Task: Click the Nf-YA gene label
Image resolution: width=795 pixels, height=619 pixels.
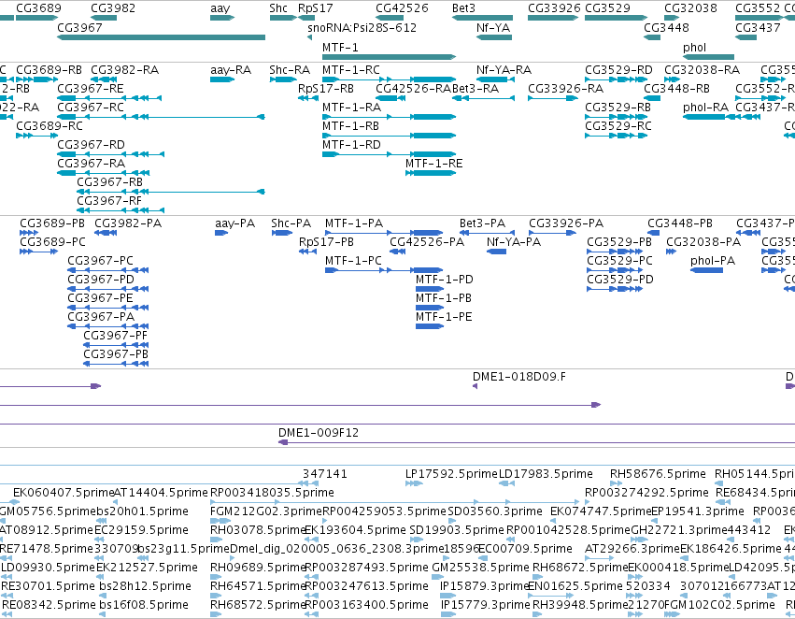Action: coord(493,28)
